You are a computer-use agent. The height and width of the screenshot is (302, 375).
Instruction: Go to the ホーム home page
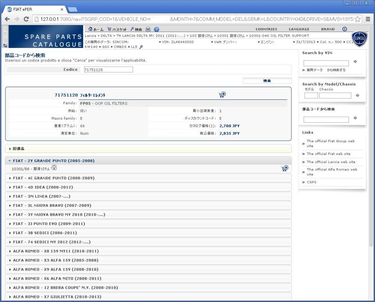[96, 29]
